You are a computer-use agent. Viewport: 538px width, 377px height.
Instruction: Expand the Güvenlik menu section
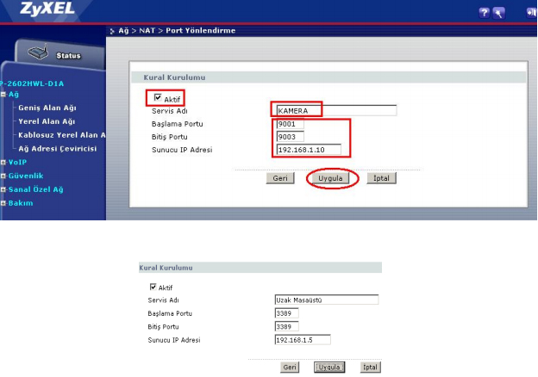(4, 175)
